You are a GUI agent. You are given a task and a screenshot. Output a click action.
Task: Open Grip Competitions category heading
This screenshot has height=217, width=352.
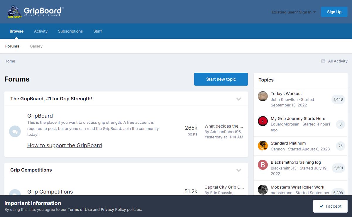[31, 170]
